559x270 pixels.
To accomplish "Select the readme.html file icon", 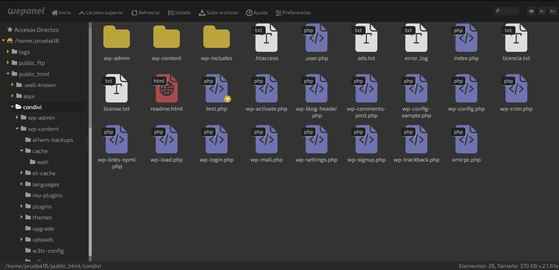I will click(167, 88).
